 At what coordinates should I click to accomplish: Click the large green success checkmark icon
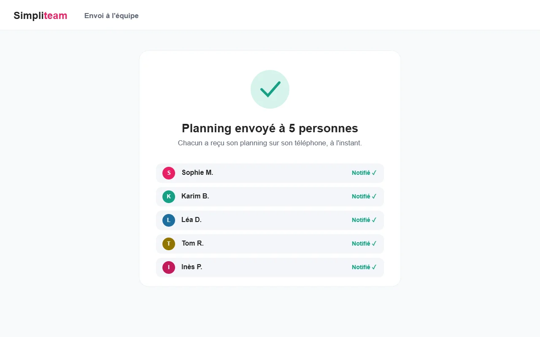click(270, 89)
